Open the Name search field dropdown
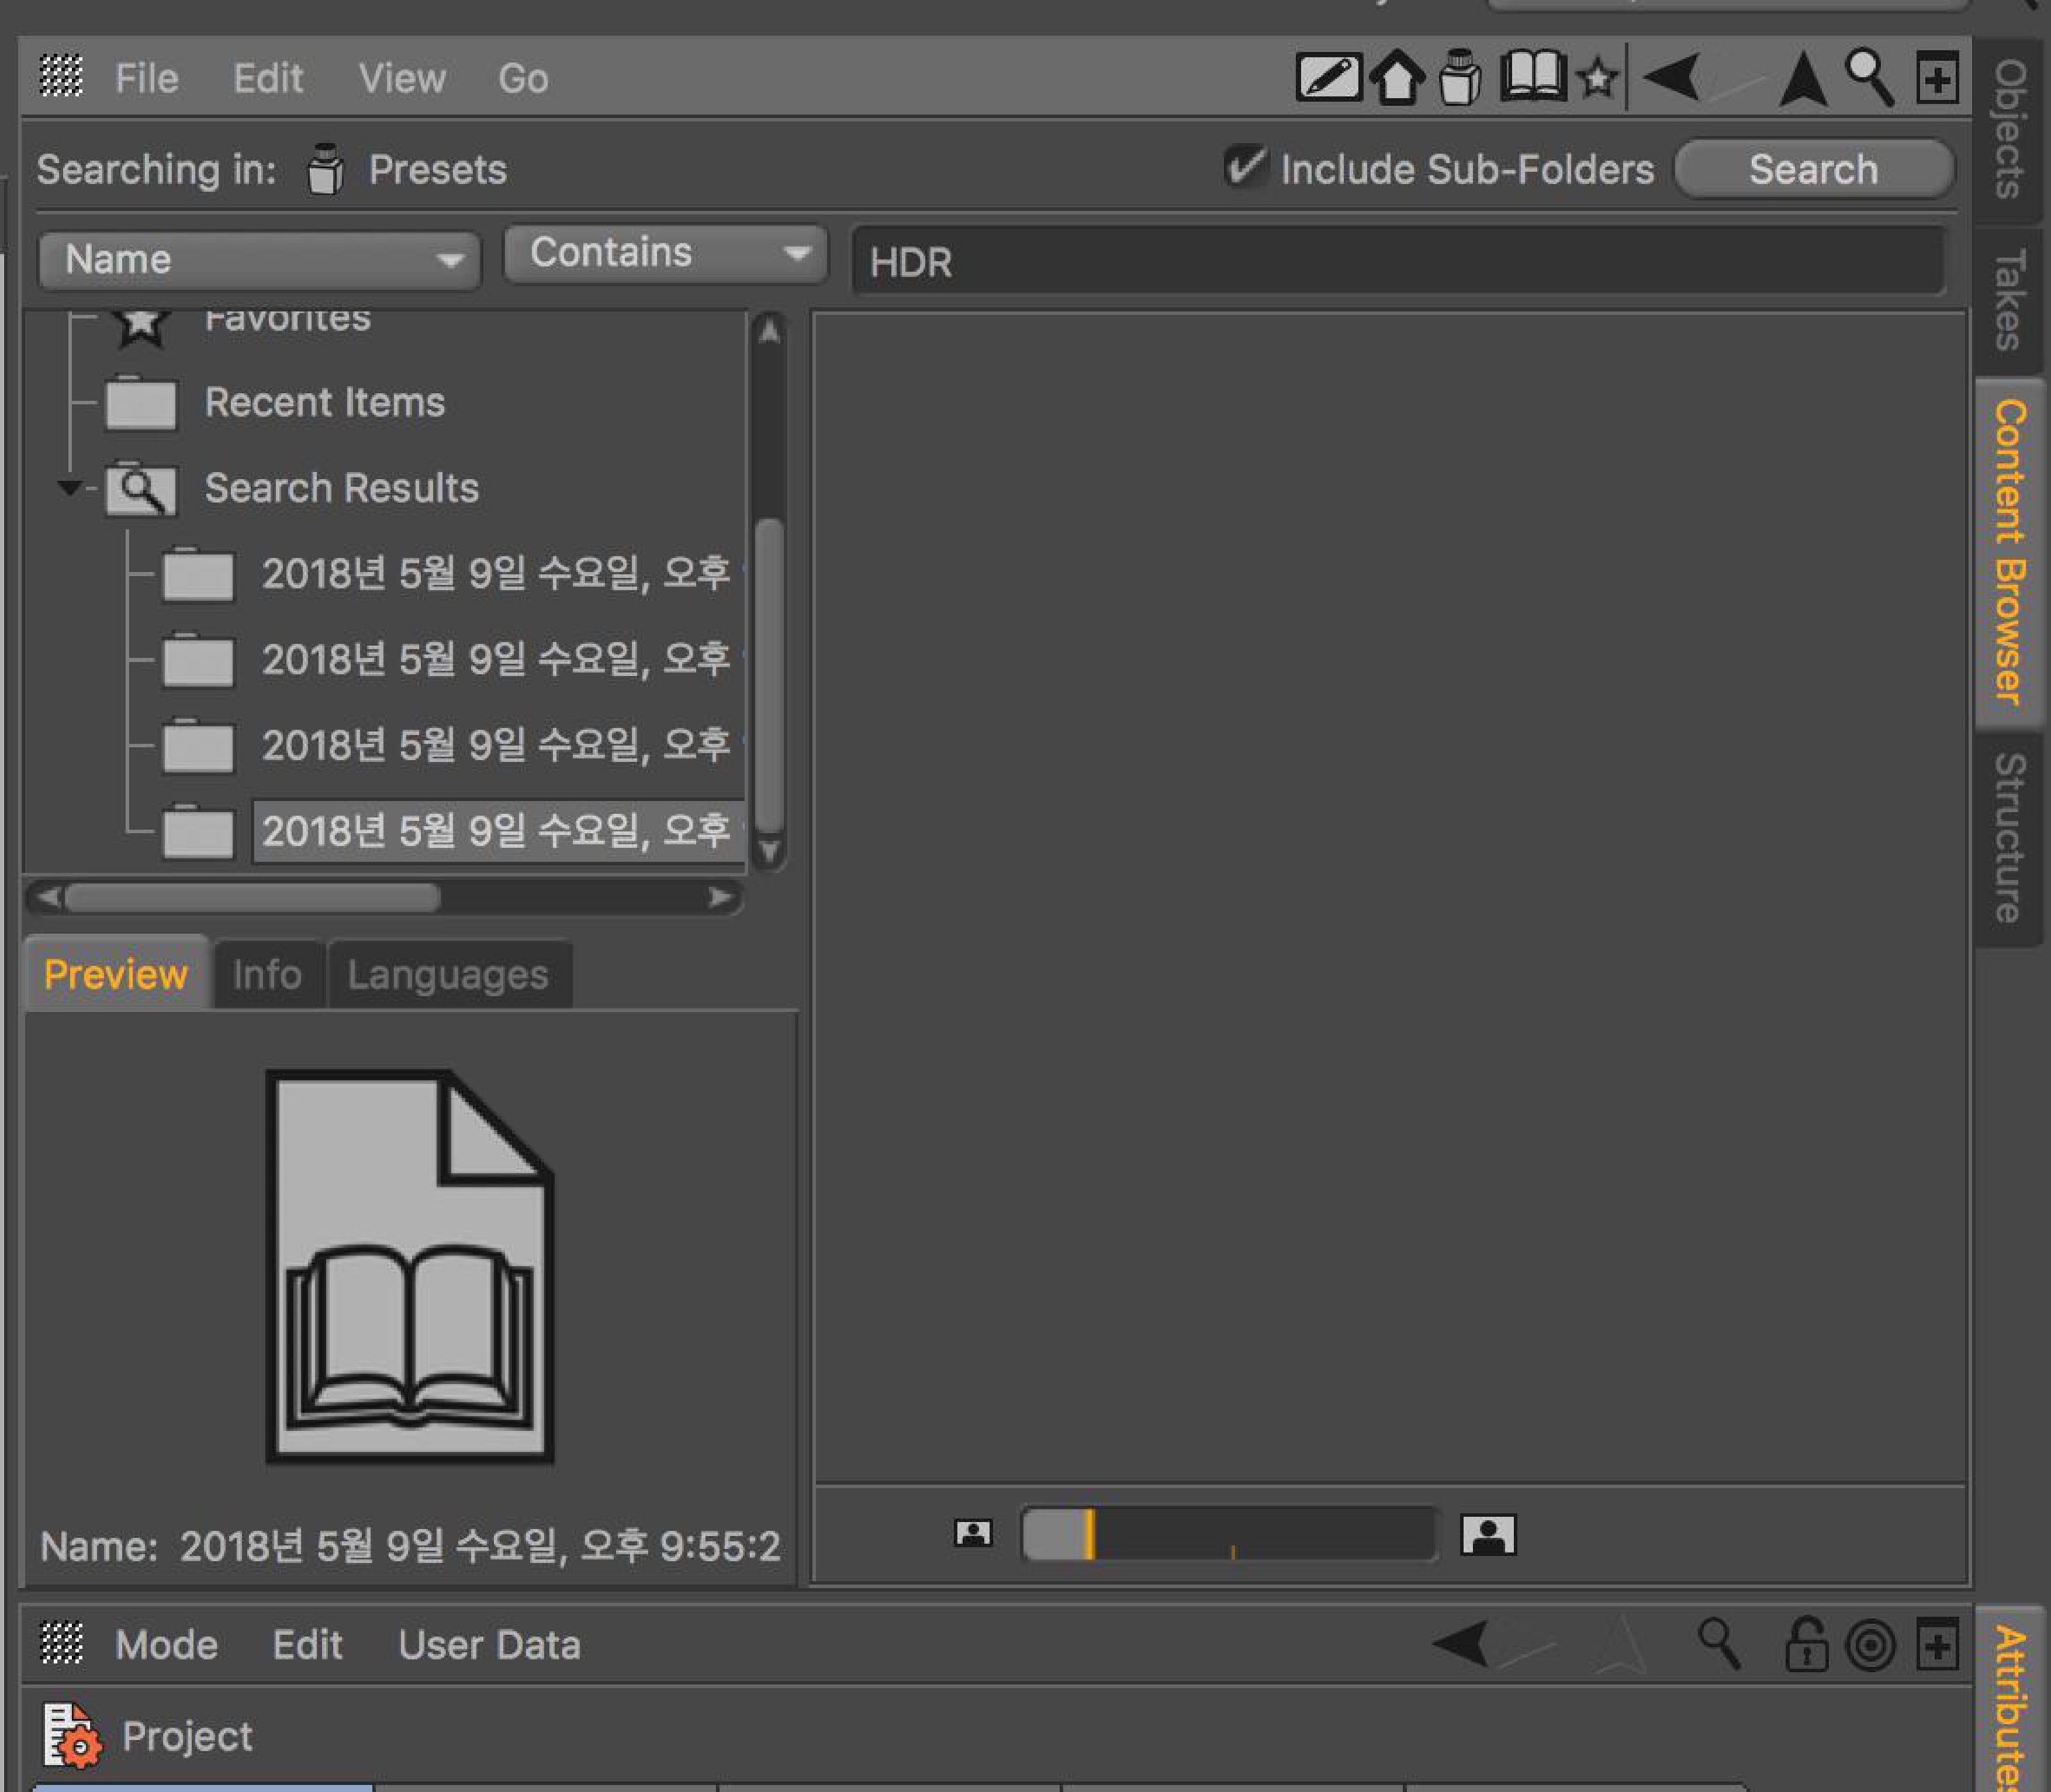The image size is (2051, 1792). (259, 260)
